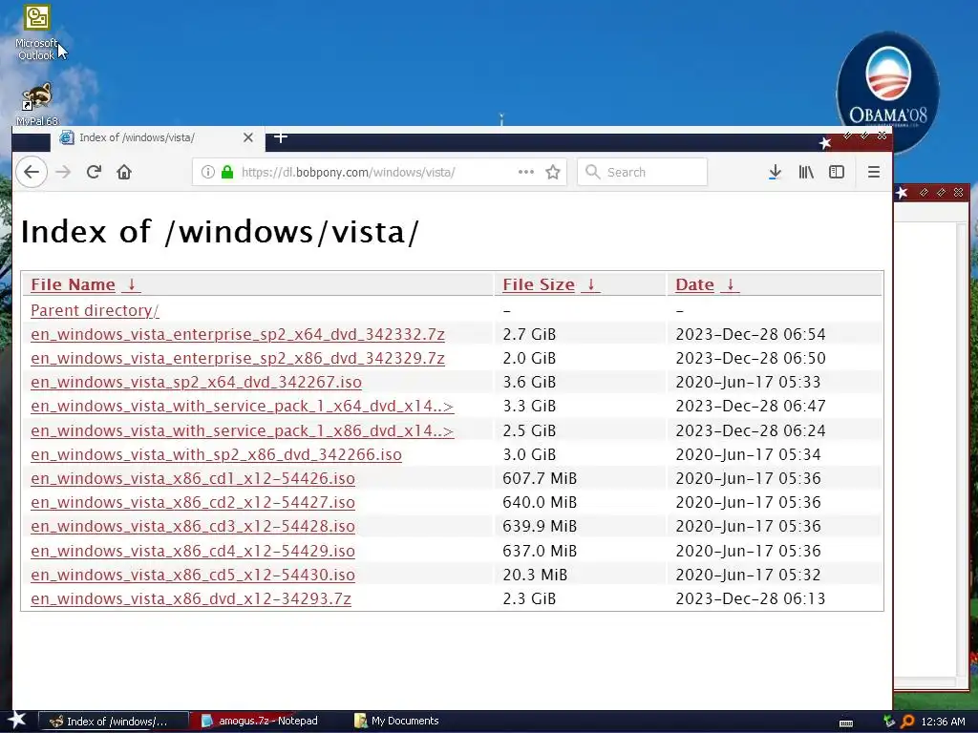Click the 607.7 MiB file size

click(540, 479)
